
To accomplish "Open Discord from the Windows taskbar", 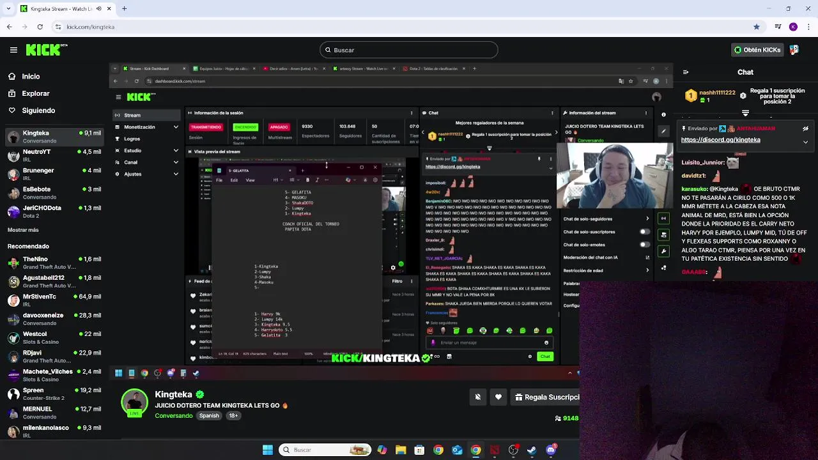I will (x=551, y=450).
